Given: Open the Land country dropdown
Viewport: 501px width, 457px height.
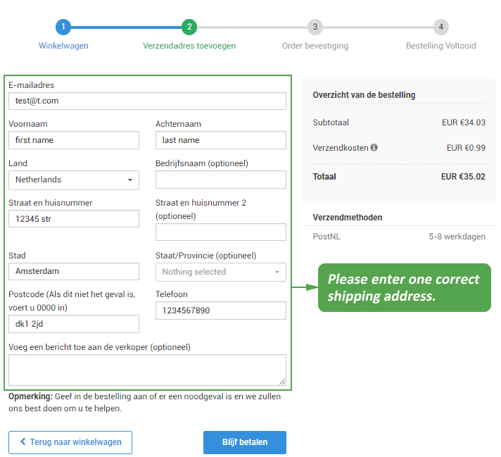Looking at the screenshot, I should (x=74, y=180).
